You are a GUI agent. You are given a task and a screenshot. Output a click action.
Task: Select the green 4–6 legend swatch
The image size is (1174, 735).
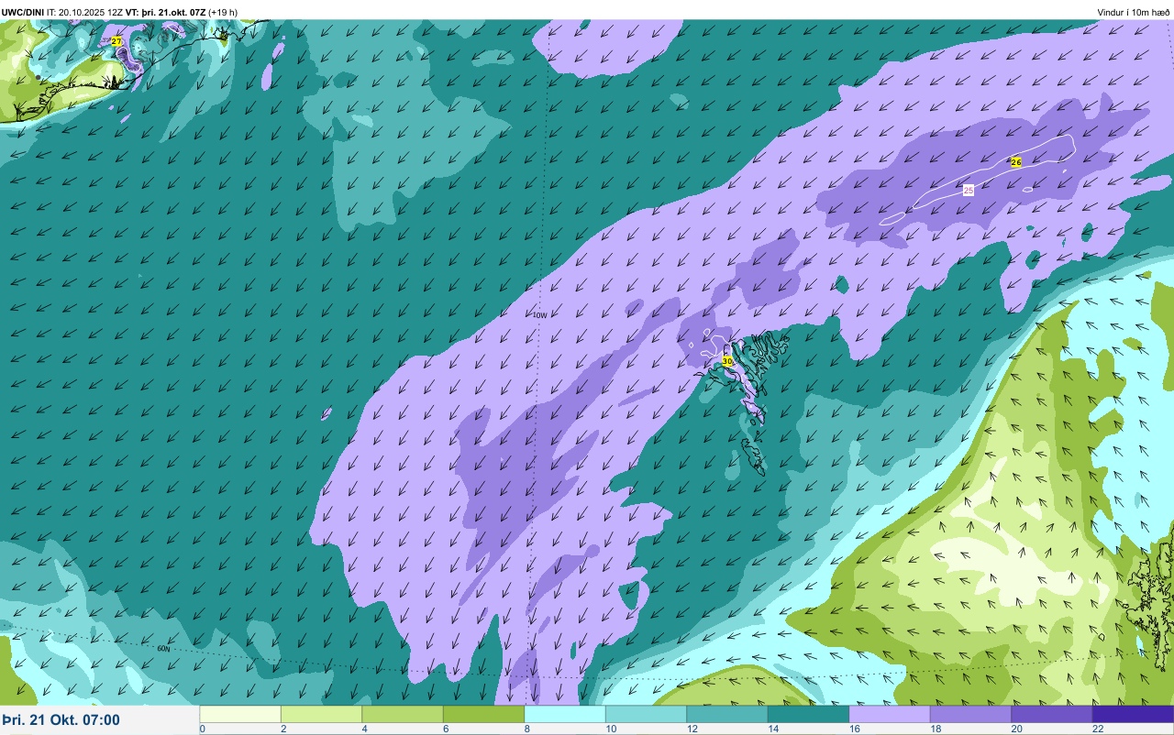tap(403, 714)
